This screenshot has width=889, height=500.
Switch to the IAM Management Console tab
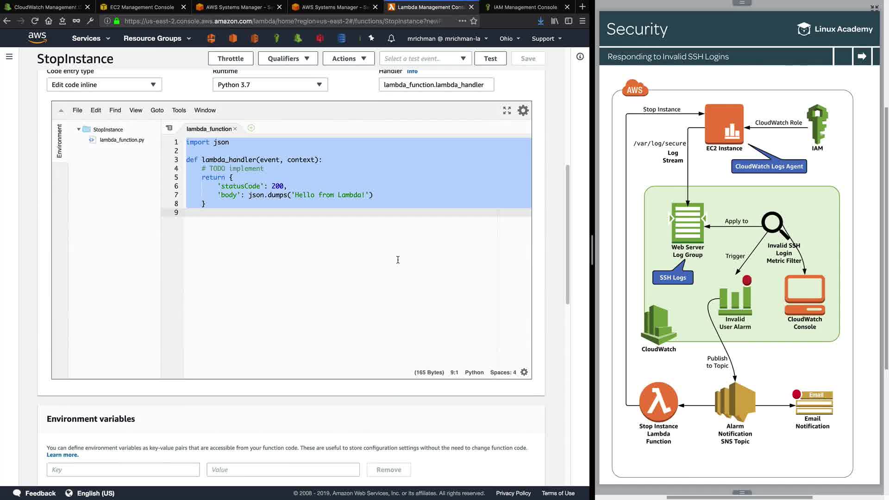point(525,7)
